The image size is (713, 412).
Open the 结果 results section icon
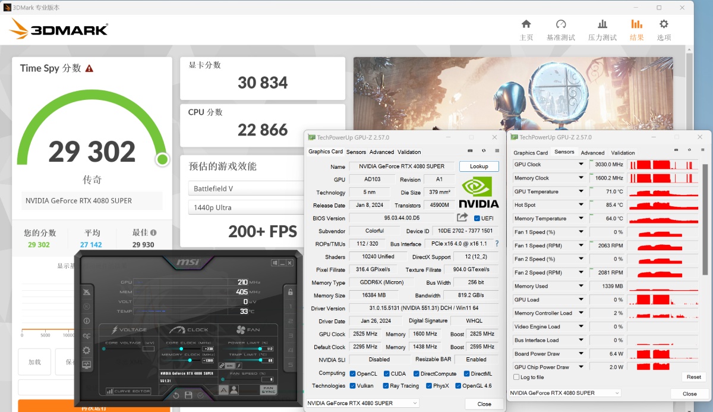pos(636,24)
